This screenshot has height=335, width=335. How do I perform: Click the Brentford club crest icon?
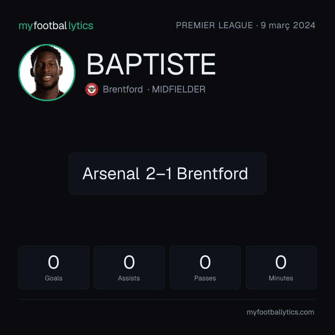coord(92,89)
